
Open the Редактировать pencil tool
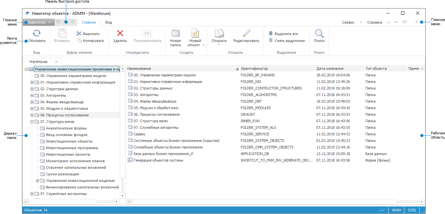(246, 33)
